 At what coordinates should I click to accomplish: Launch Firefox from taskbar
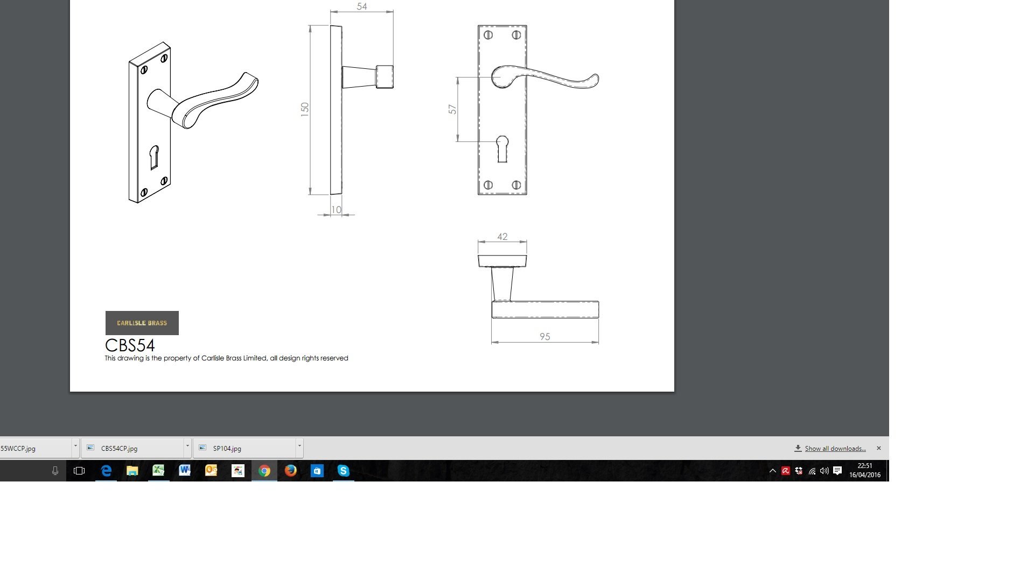pos(290,471)
